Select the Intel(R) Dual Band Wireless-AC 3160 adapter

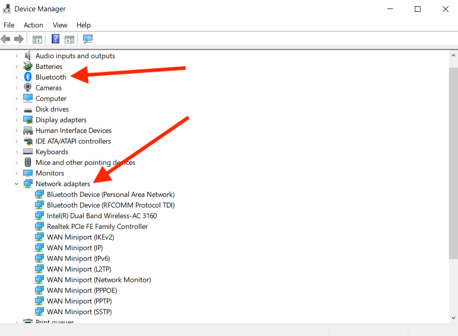click(101, 216)
